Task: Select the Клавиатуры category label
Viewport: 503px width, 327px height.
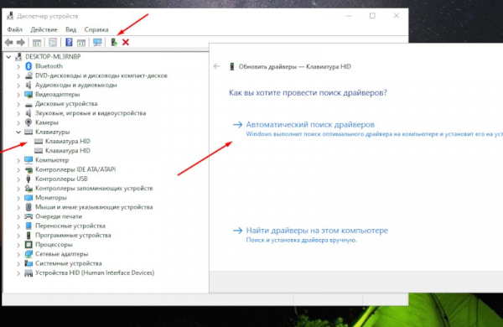Action: coord(53,132)
